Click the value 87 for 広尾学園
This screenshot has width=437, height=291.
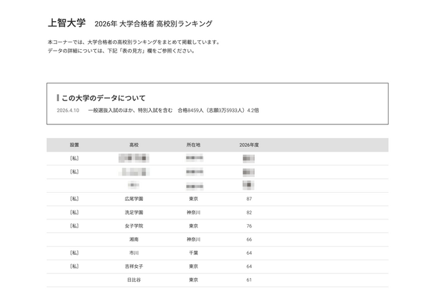[249, 199]
